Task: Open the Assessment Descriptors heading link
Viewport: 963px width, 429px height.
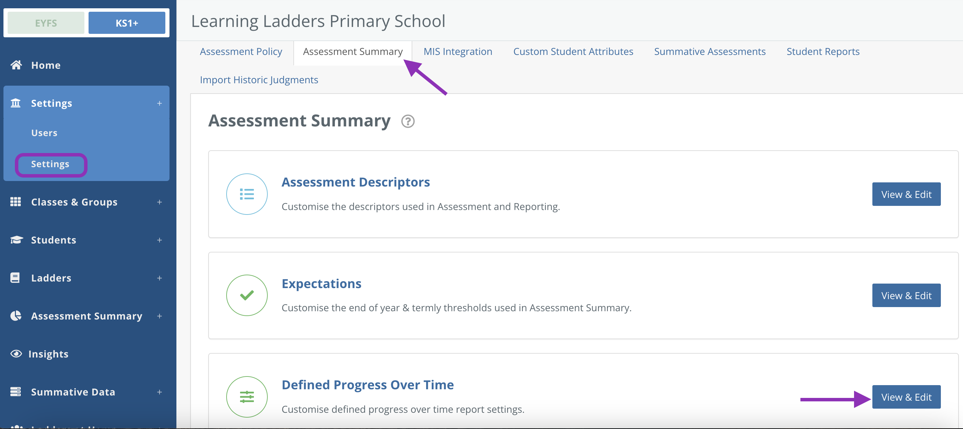Action: 356,182
